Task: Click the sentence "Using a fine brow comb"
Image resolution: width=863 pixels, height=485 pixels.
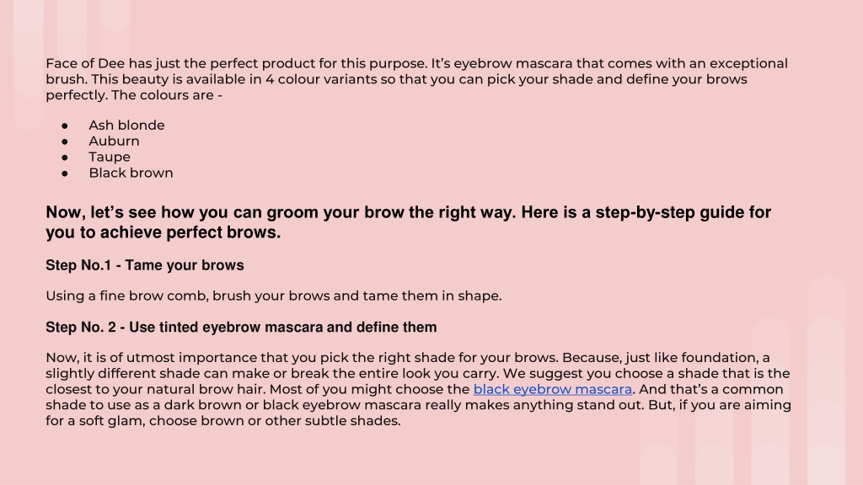Action: click(x=274, y=296)
